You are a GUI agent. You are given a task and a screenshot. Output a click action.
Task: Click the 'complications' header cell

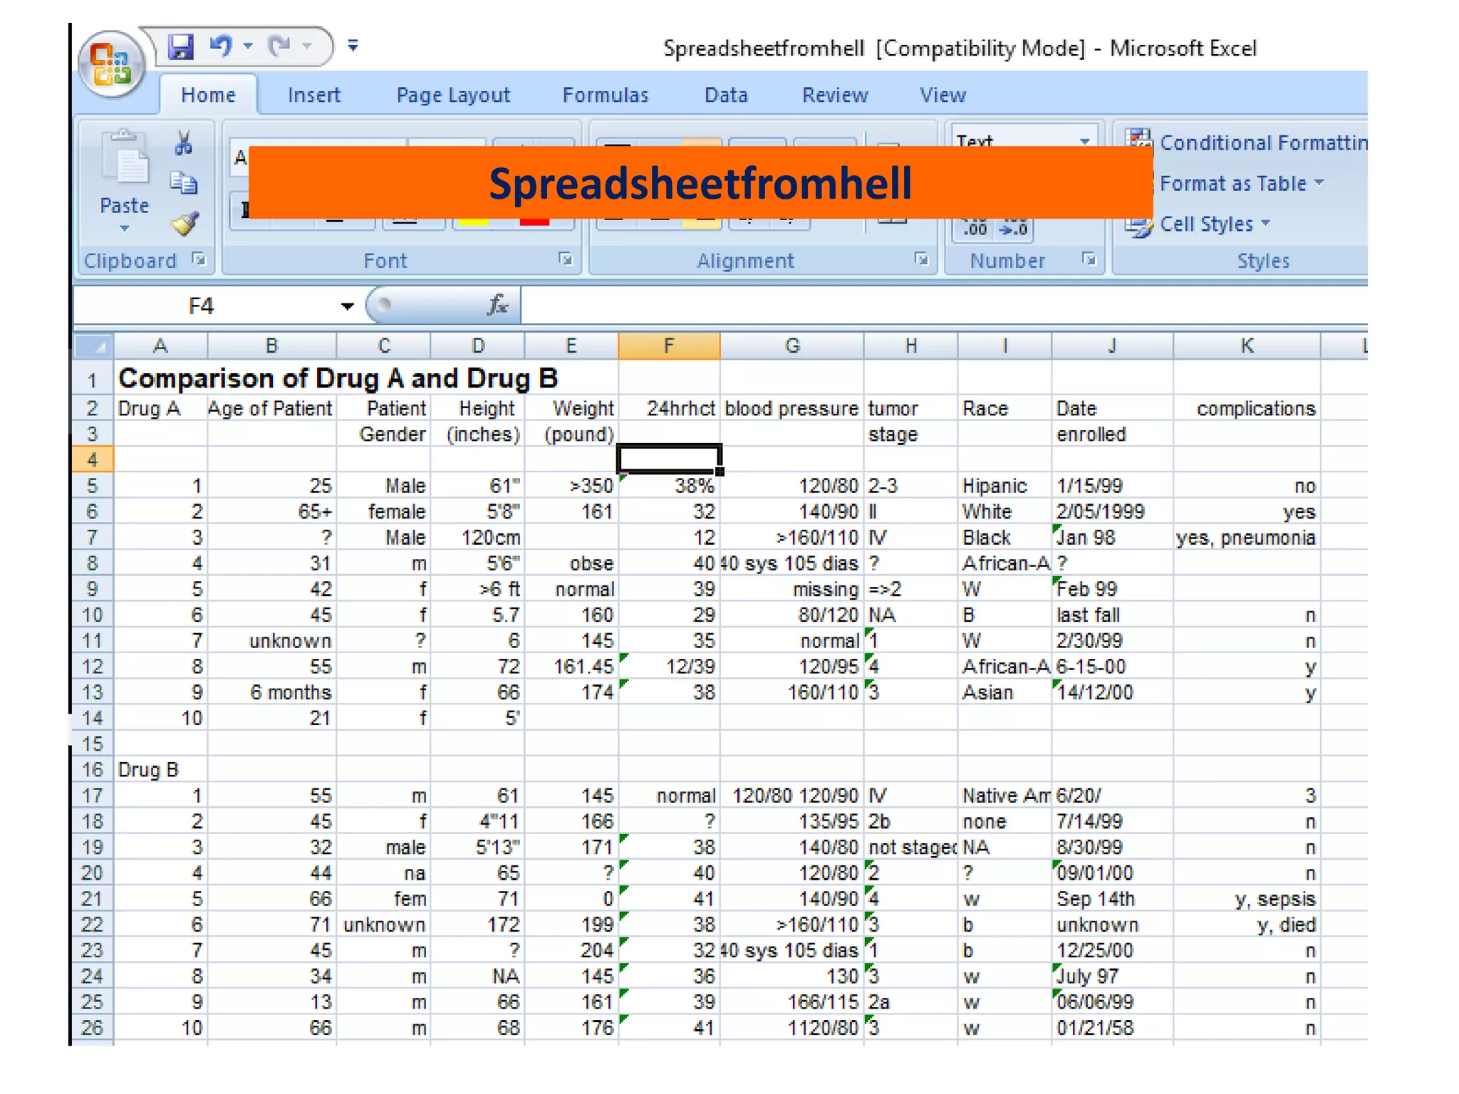pos(1247,409)
